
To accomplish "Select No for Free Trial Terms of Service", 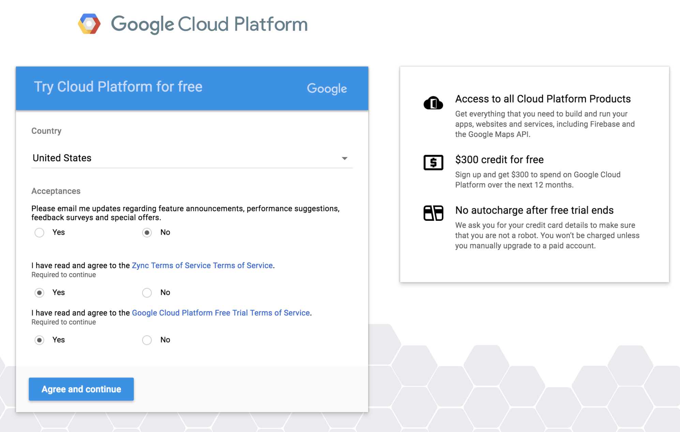I will point(147,340).
